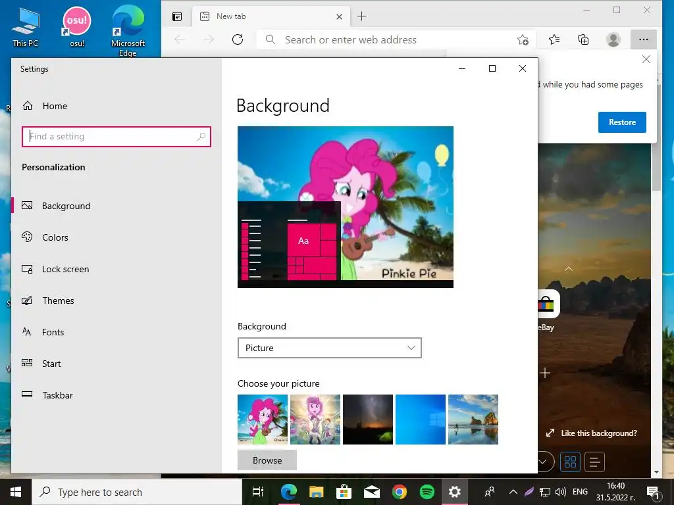
Task: Open the Colors settings page
Action: (x=55, y=237)
